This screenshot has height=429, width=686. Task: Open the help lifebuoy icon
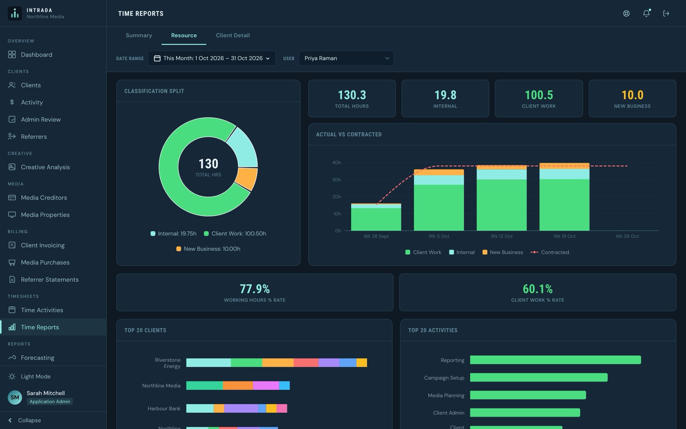[626, 13]
